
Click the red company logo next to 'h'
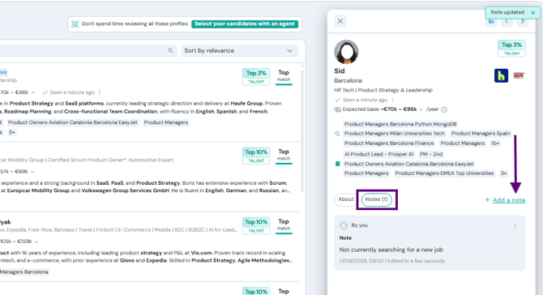coord(519,75)
